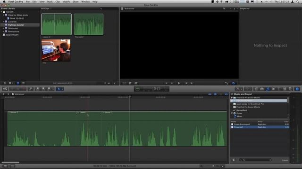Play the viewer with the Play button
The width and height of the screenshot is (302, 169).
pyautogui.click(x=179, y=83)
